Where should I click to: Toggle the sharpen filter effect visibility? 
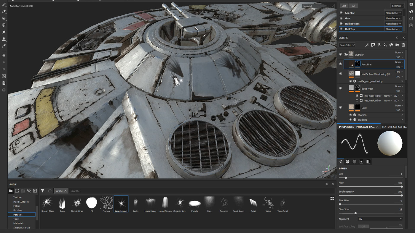tap(351, 115)
